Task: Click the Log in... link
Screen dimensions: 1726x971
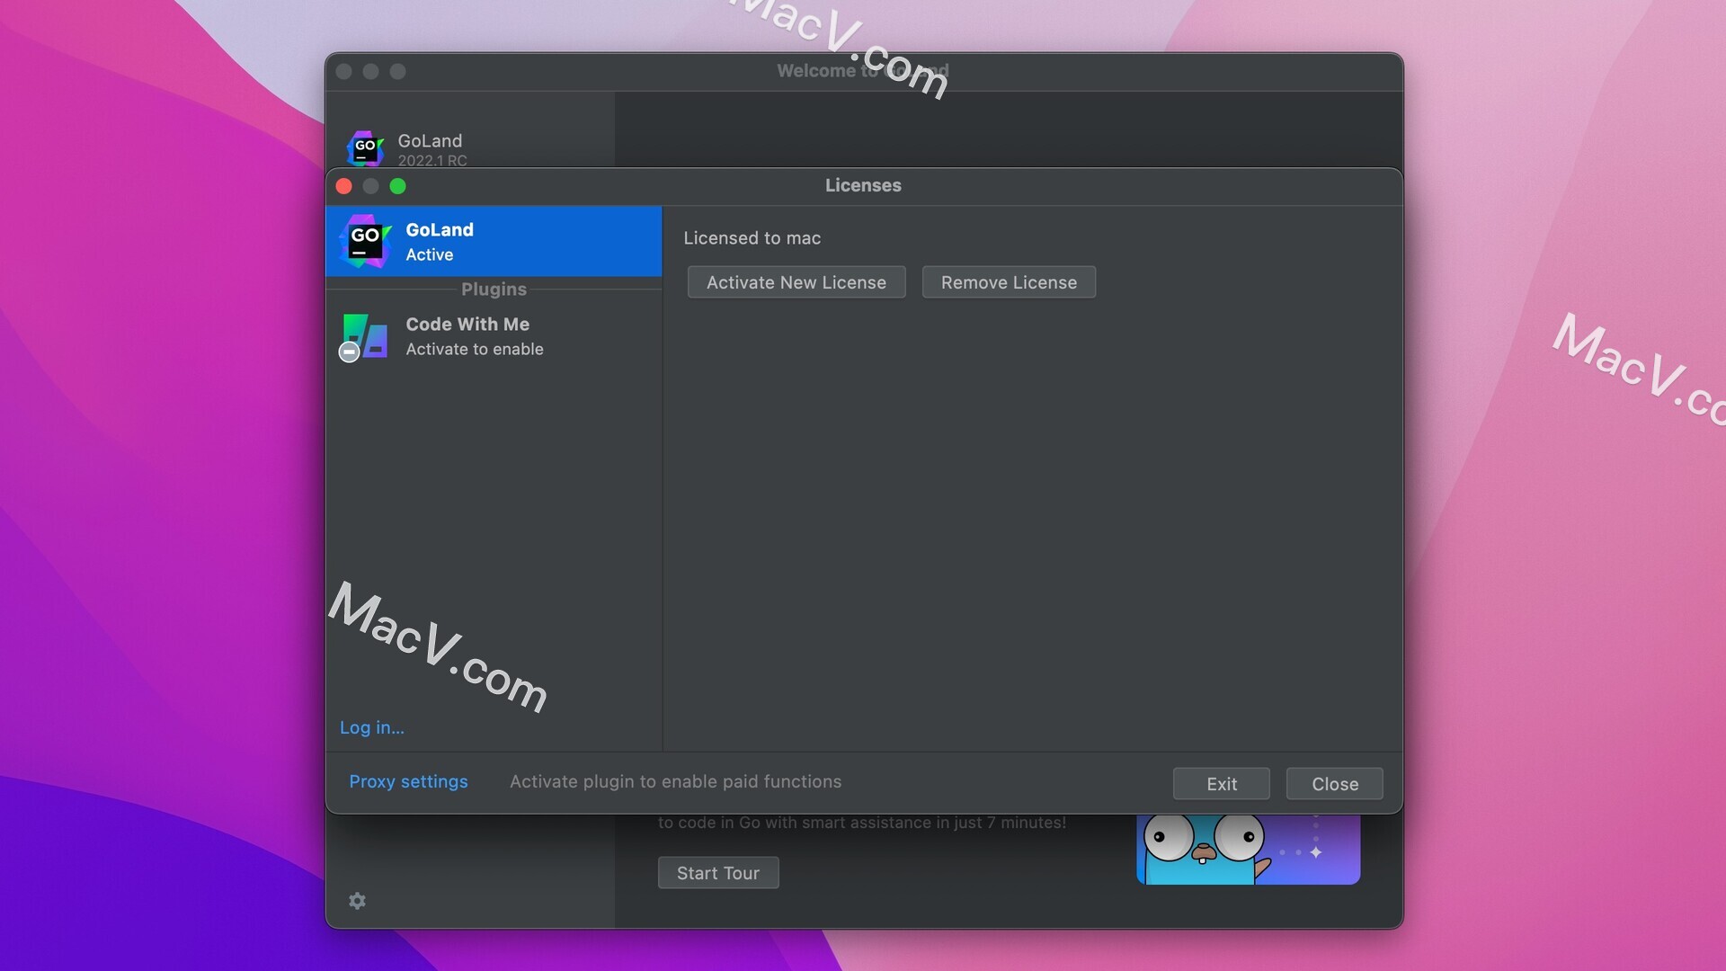Action: click(x=371, y=728)
